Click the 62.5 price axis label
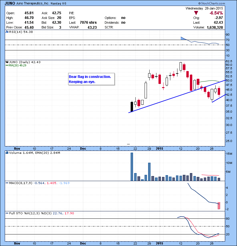 [229, 61]
